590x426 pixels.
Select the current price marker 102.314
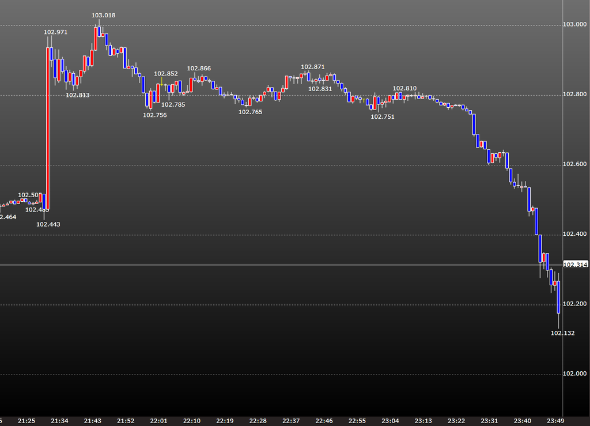click(x=576, y=265)
